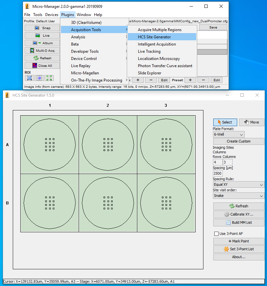Click the Snap camera button
Screen dimensions: 267x286
click(42, 28)
